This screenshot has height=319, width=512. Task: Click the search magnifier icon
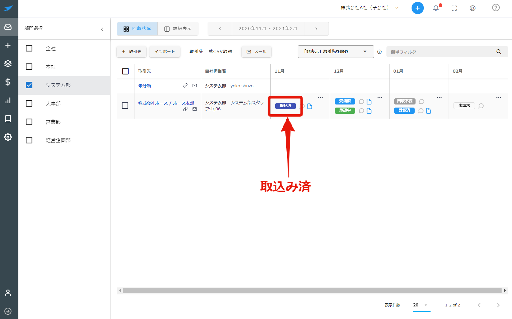[499, 52]
